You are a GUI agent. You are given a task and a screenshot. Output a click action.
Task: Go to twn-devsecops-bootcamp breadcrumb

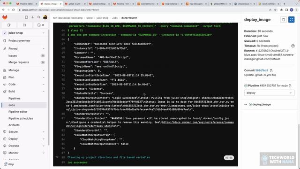pyautogui.click(x=67, y=18)
